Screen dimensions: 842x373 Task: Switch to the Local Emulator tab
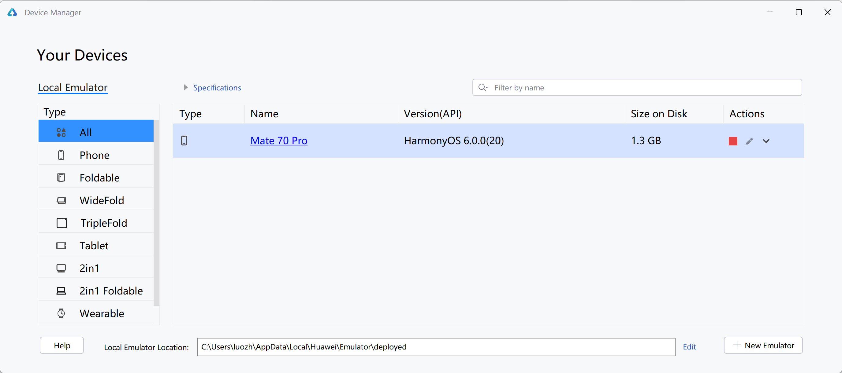(73, 87)
